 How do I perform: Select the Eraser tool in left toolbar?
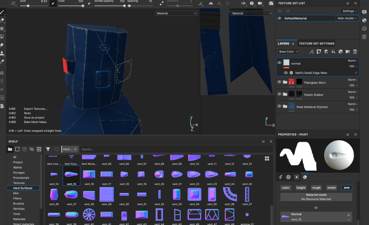2,20
